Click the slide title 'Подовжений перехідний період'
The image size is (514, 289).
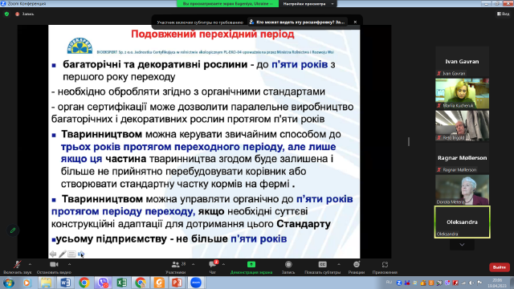[x=213, y=35]
